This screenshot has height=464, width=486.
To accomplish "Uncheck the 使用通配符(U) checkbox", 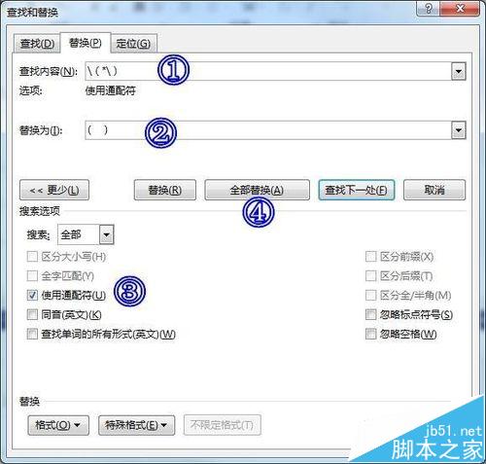I will pyautogui.click(x=32, y=295).
